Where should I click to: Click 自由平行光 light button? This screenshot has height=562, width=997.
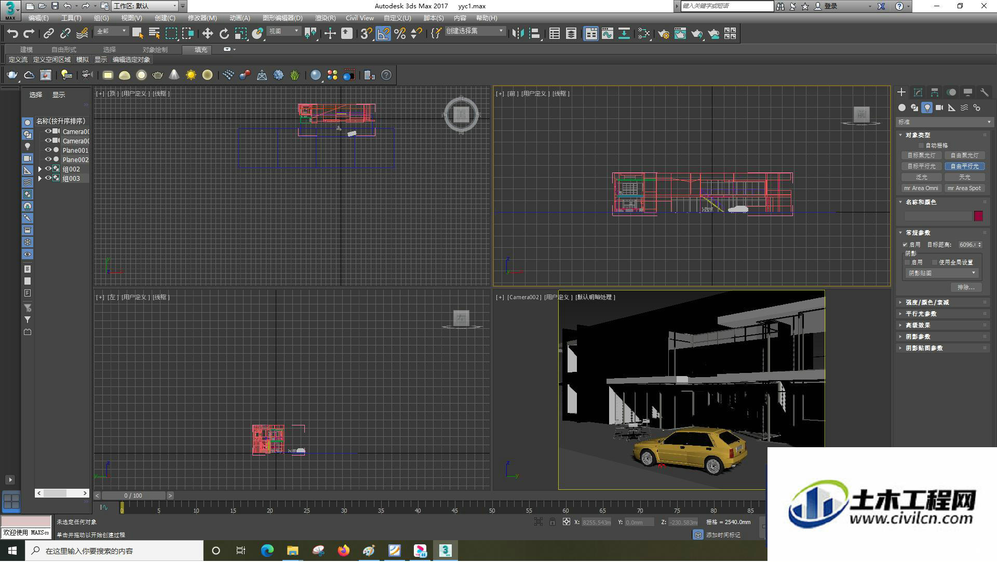[x=964, y=166]
